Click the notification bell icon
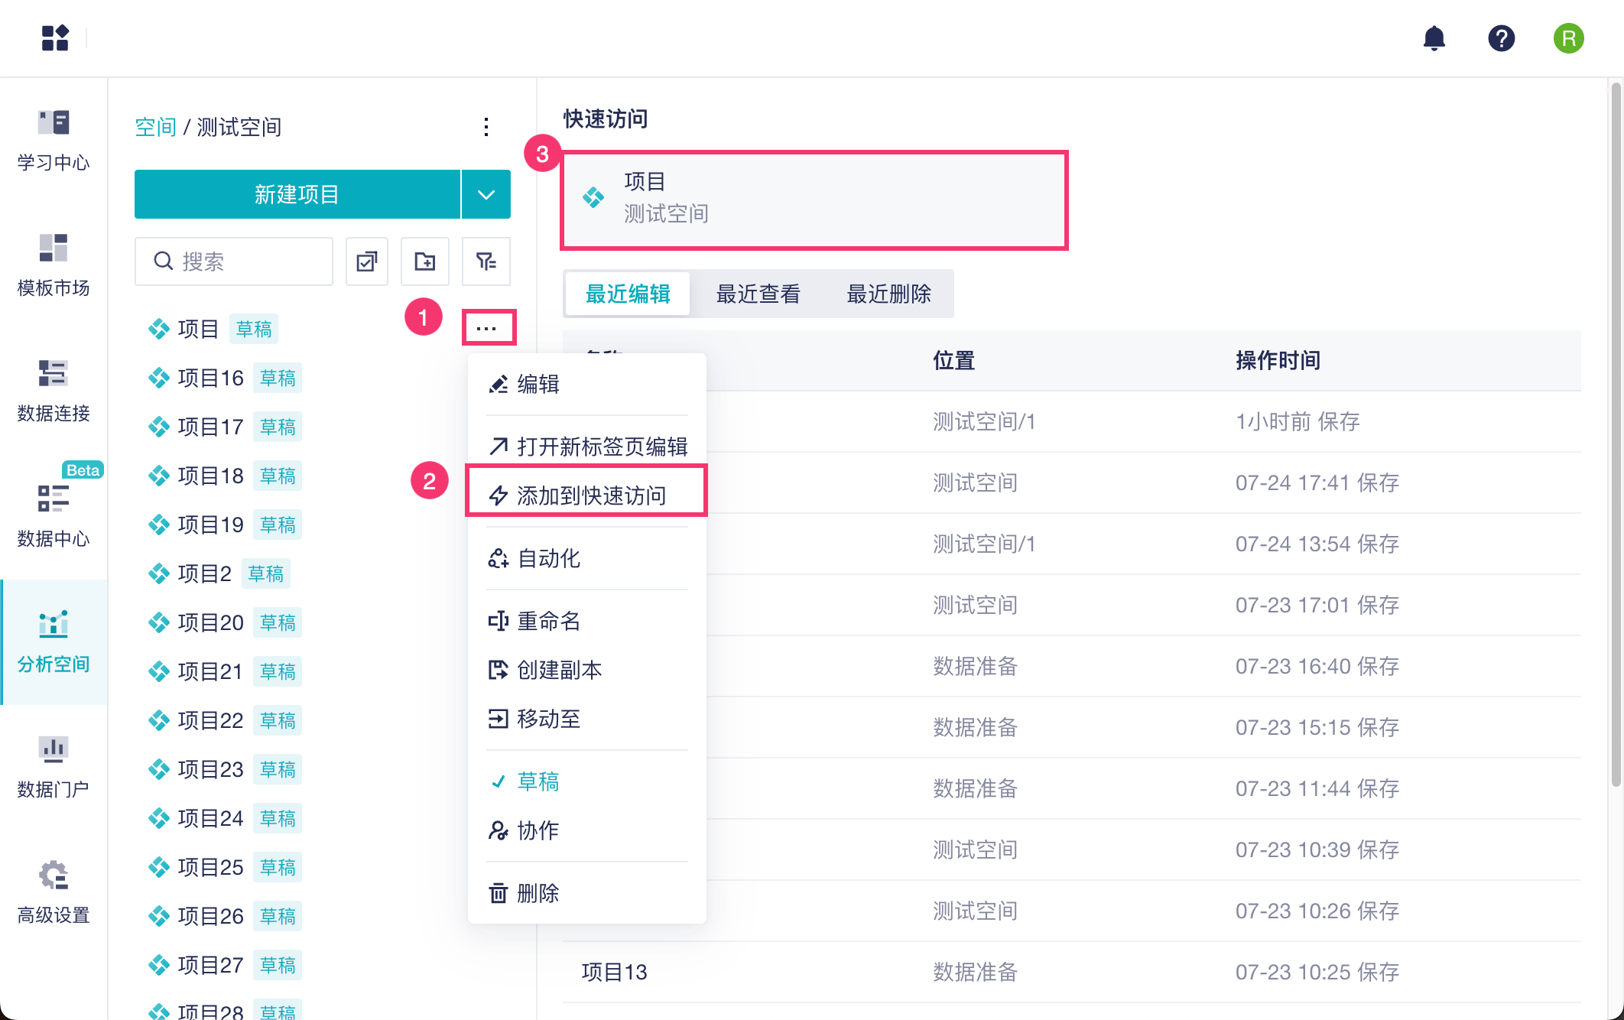The width and height of the screenshot is (1624, 1020). click(1434, 38)
